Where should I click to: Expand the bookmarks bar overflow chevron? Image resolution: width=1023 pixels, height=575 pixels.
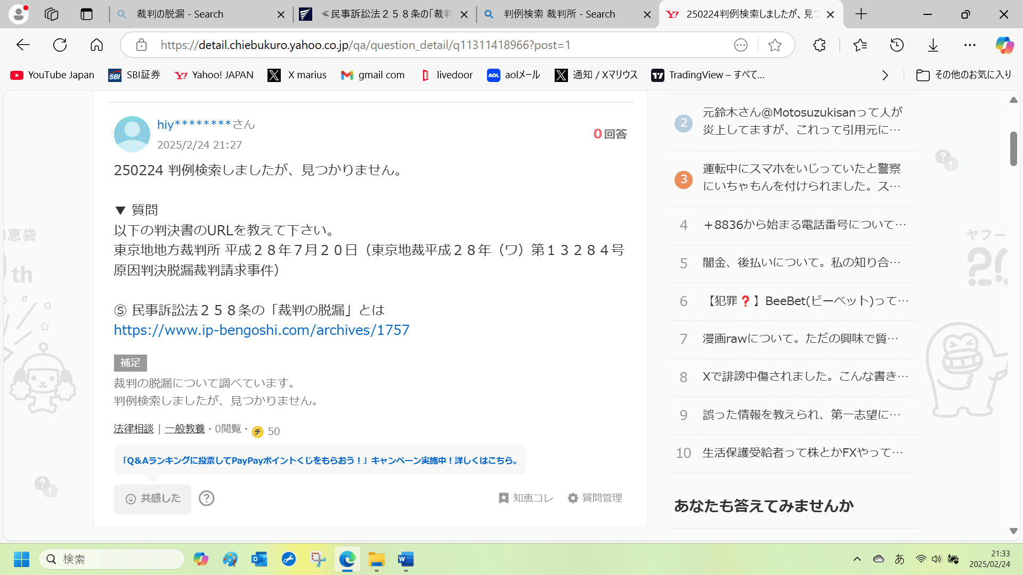coord(886,75)
